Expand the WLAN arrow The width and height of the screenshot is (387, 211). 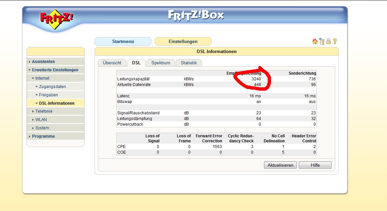33,120
